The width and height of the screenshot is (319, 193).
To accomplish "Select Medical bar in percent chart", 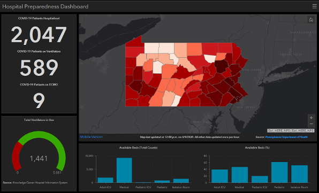I will click(x=240, y=175).
